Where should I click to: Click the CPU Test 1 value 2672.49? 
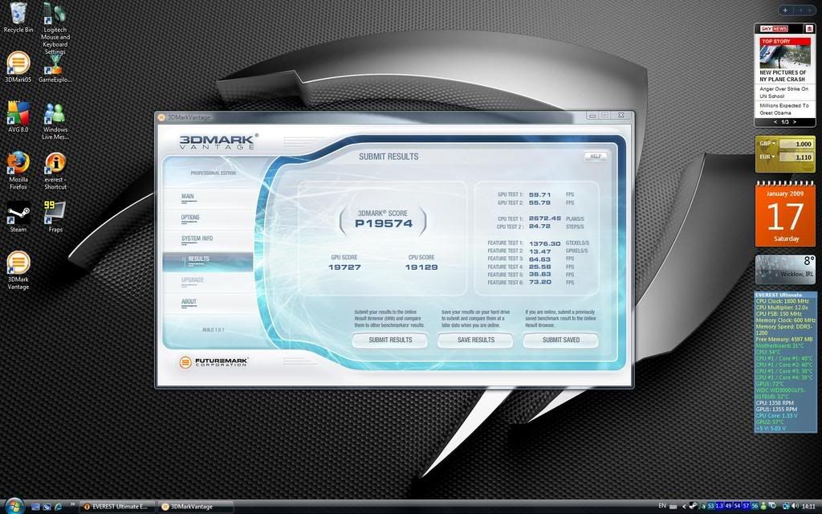point(545,218)
